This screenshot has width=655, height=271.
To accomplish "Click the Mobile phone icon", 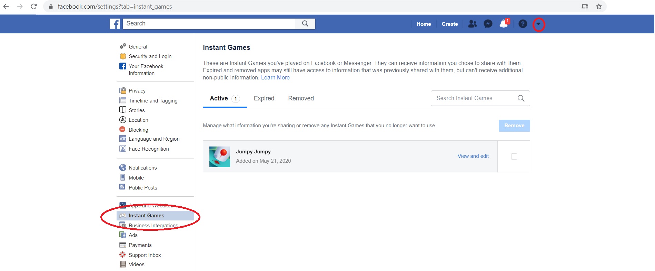I will pyautogui.click(x=123, y=177).
